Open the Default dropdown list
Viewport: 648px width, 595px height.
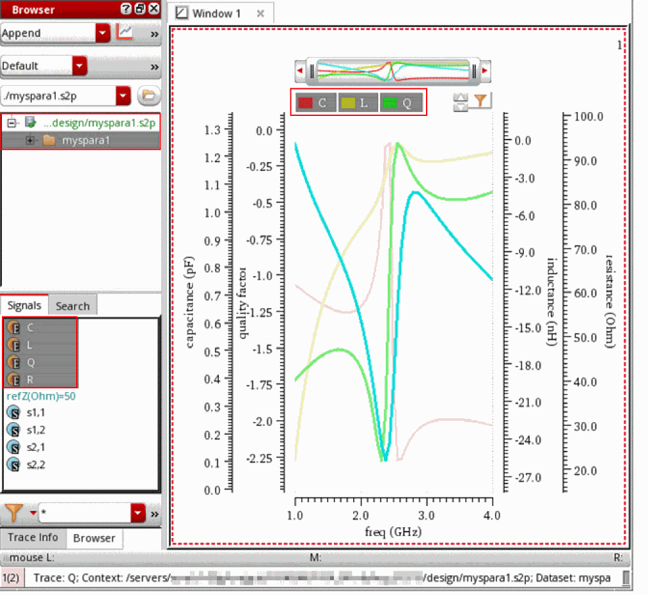[79, 66]
